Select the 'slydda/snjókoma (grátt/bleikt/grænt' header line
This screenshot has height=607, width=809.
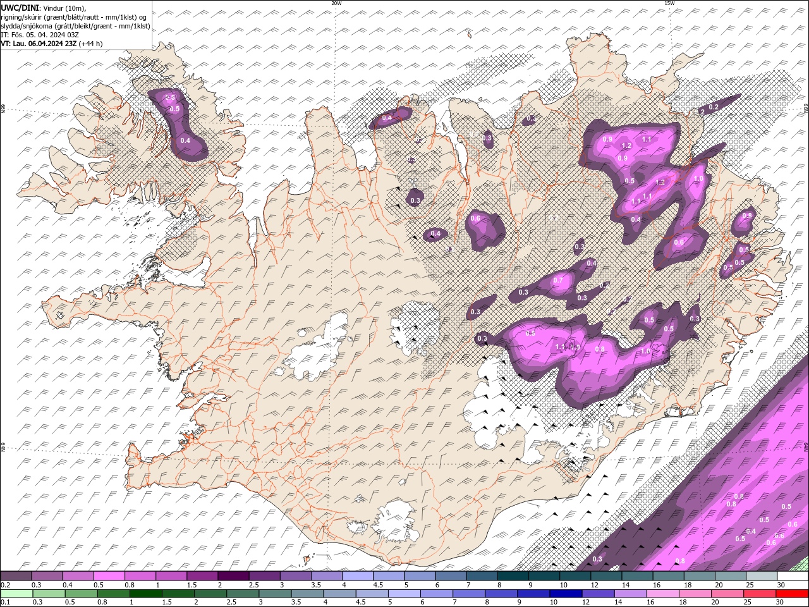tap(75, 26)
